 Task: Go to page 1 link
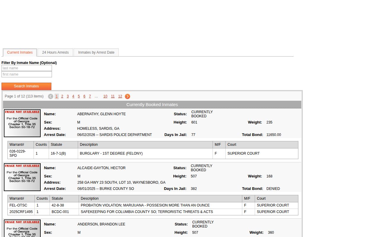[56, 96]
